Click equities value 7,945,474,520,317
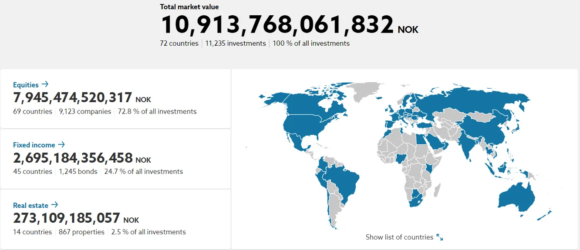The width and height of the screenshot is (580, 250). point(73,97)
